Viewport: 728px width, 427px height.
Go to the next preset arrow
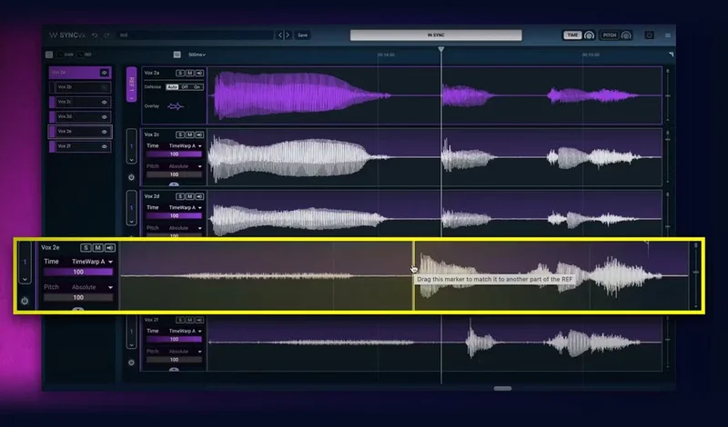(288, 35)
